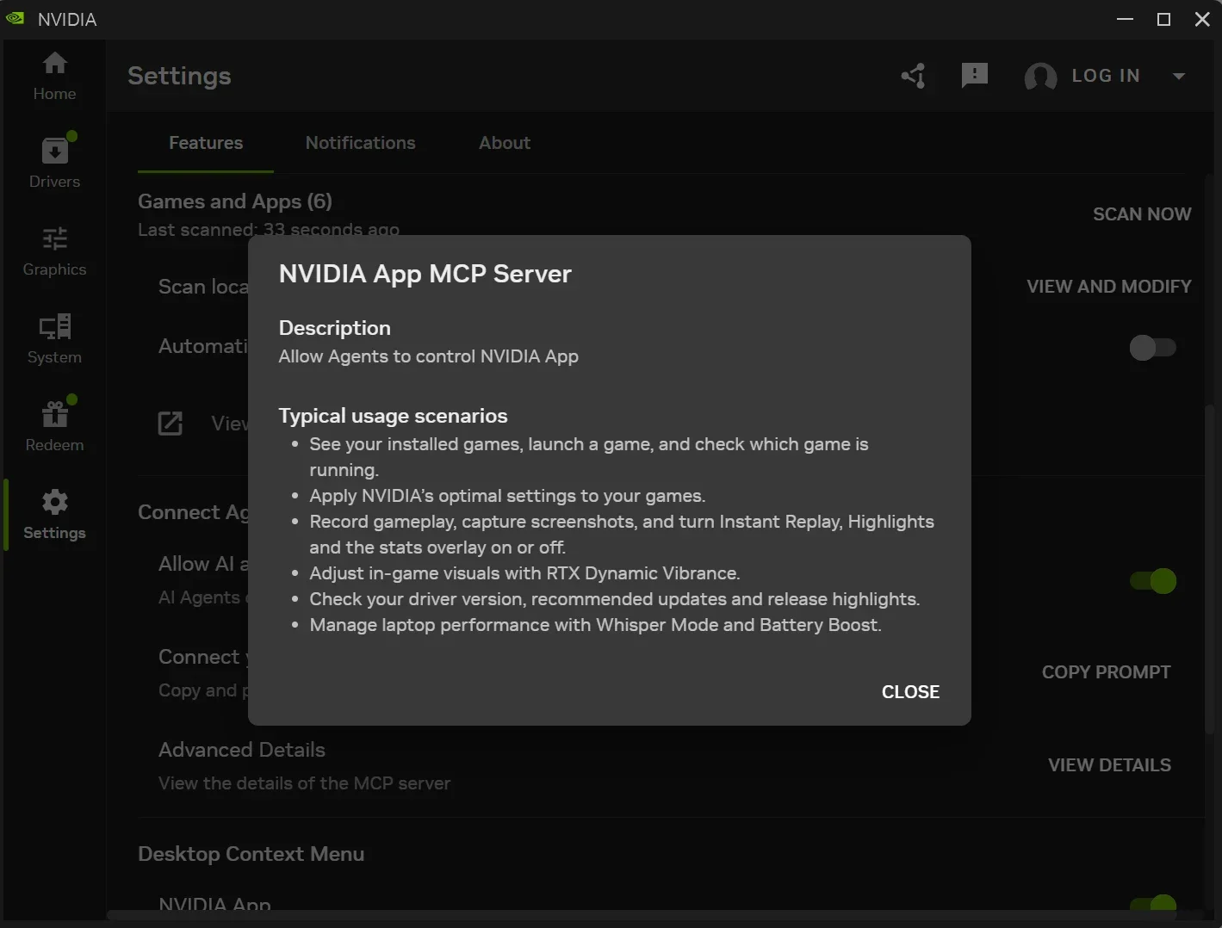Viewport: 1222px width, 928px height.
Task: Open the Redeem rewards section
Action: coord(54,425)
